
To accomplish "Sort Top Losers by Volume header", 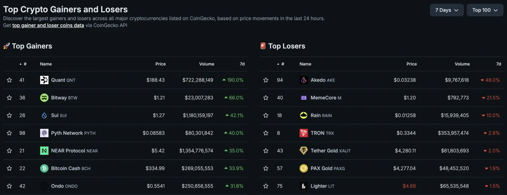I will click(462, 64).
